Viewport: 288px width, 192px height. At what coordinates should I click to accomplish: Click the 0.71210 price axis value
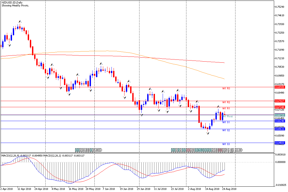280,58
